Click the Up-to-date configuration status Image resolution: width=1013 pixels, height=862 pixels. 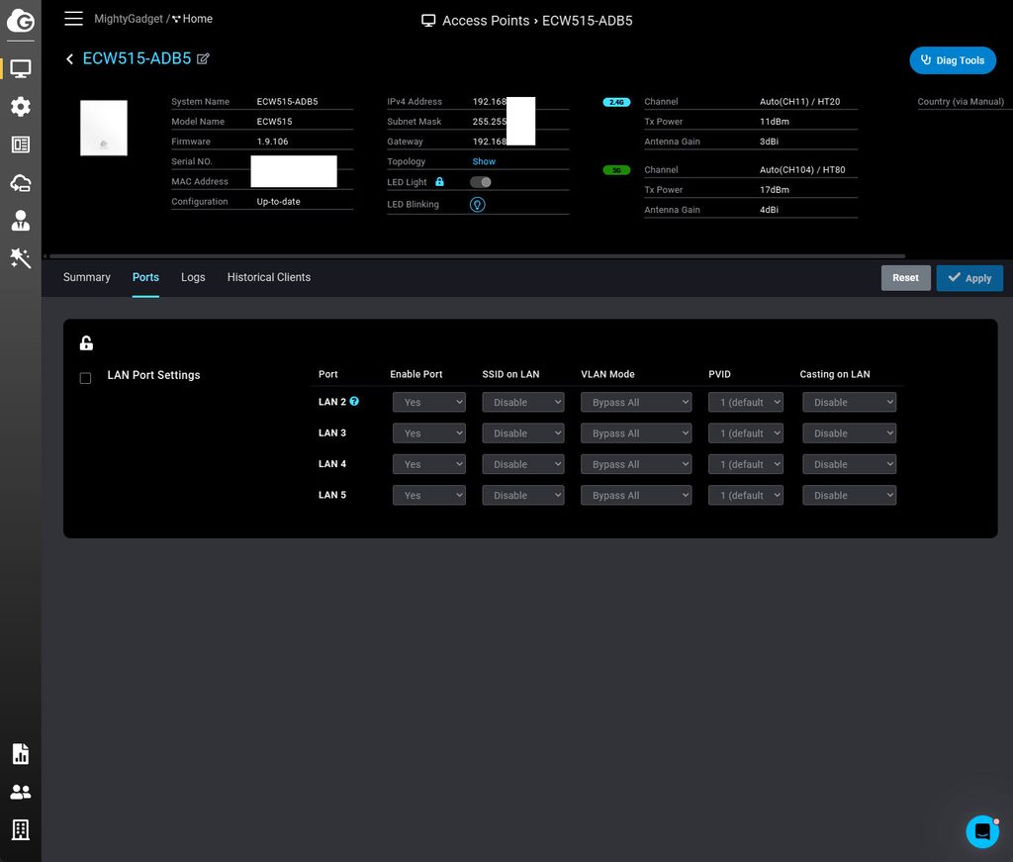click(278, 202)
